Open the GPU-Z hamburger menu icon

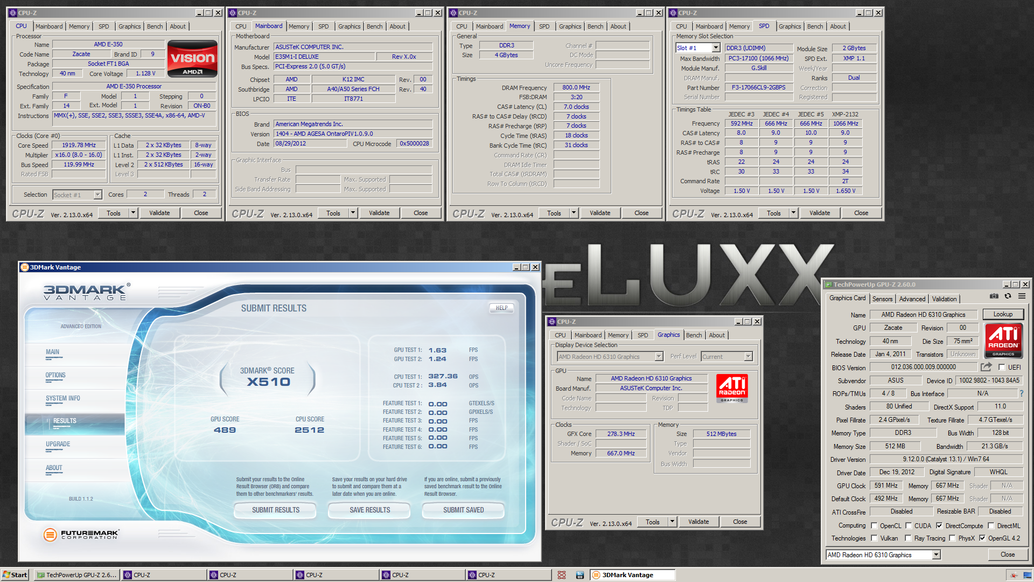[1022, 296]
